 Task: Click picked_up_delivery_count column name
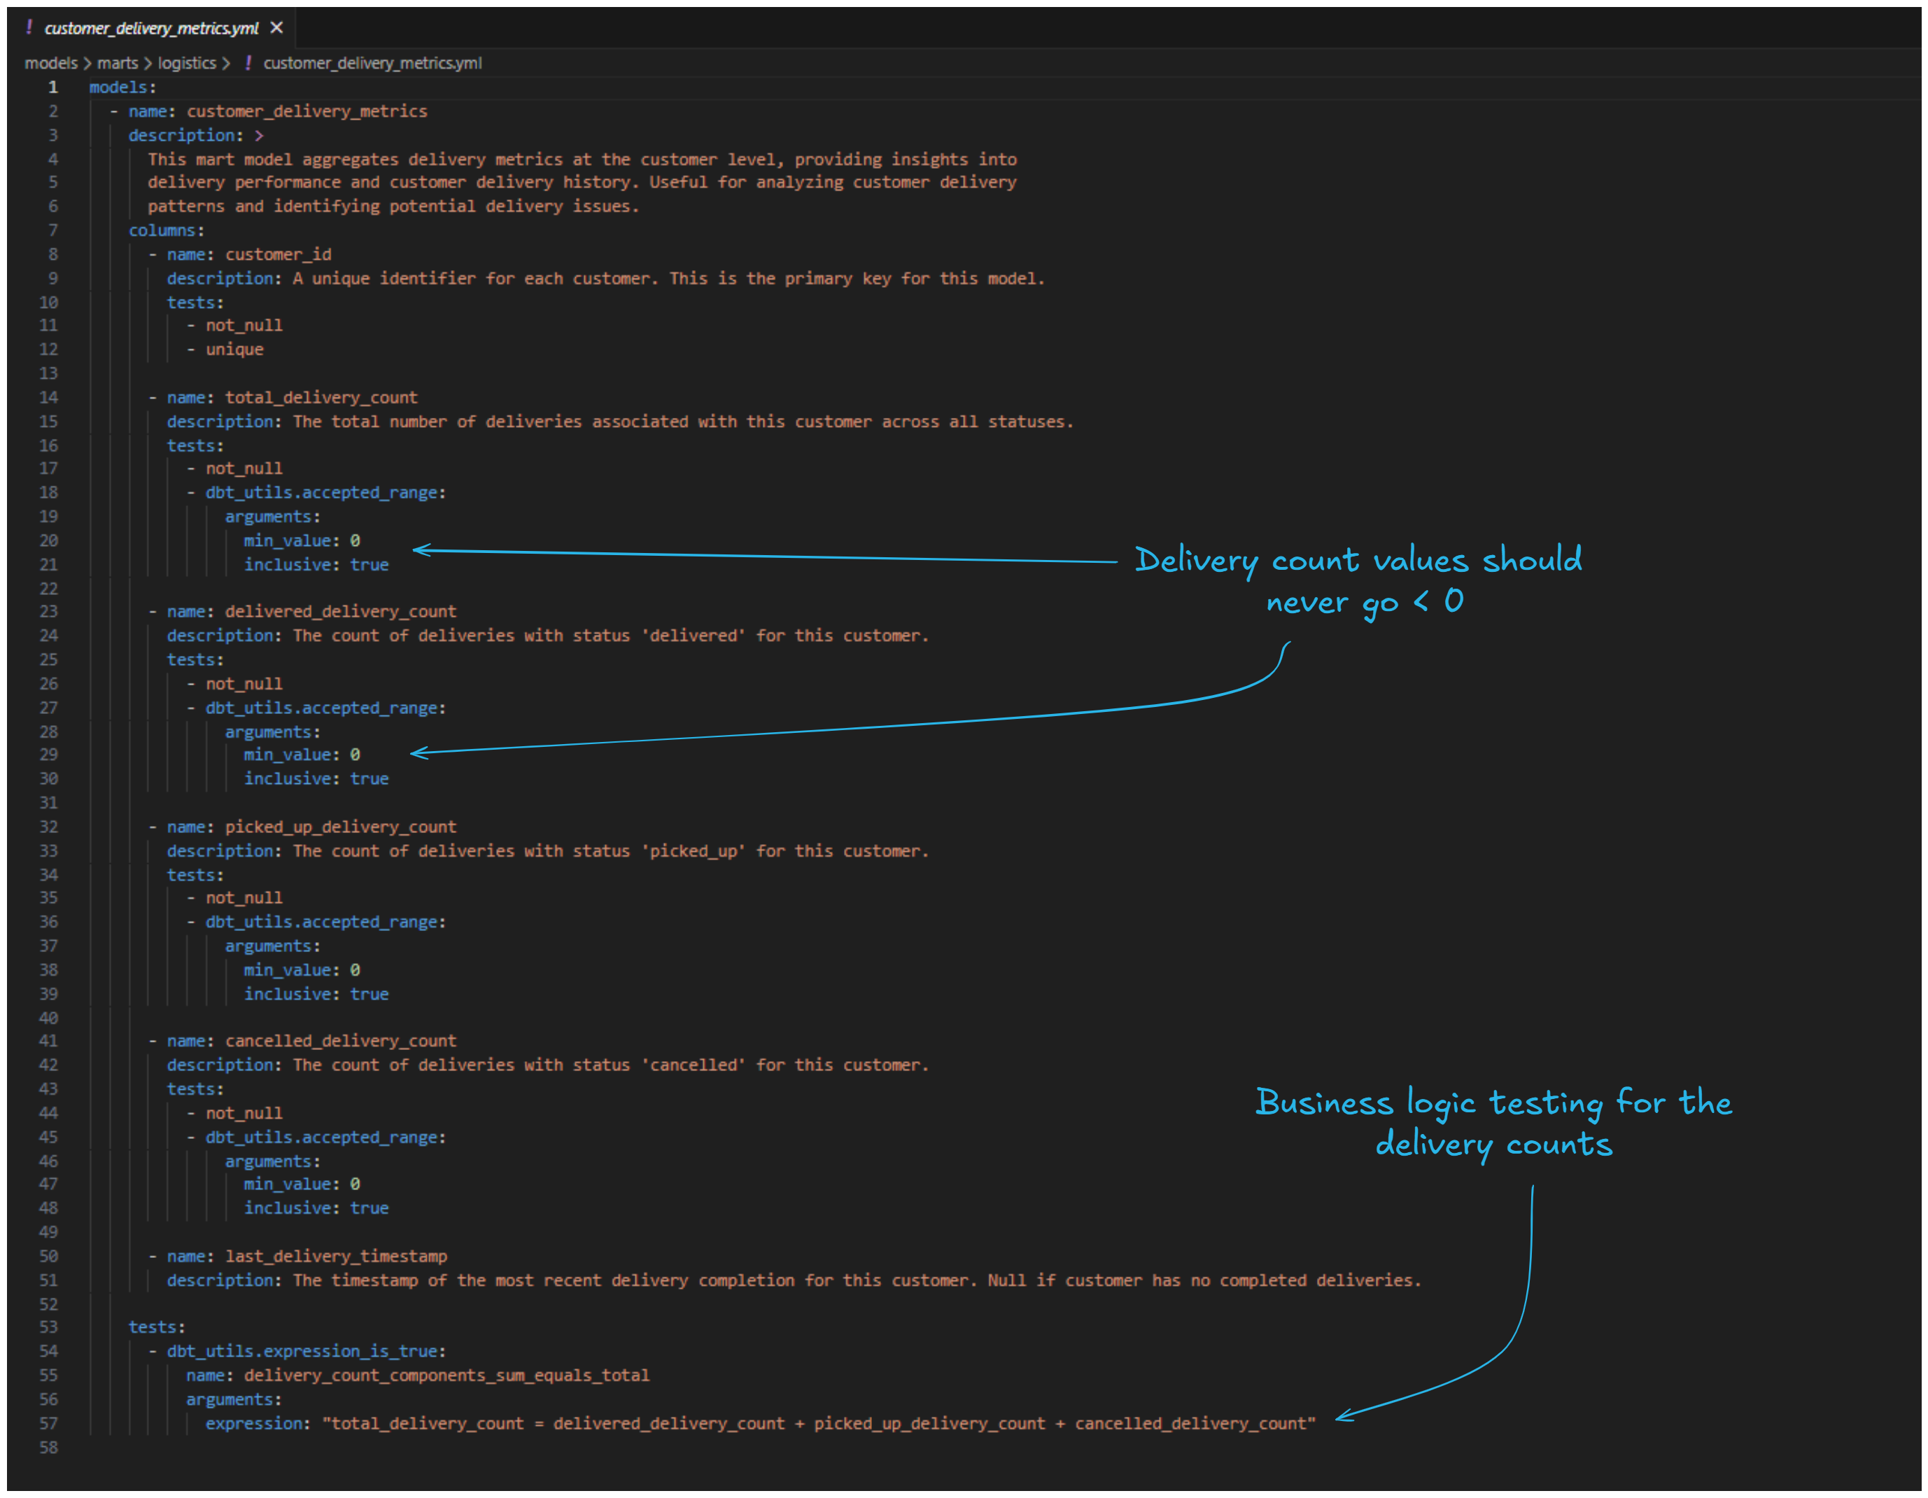[x=340, y=827]
